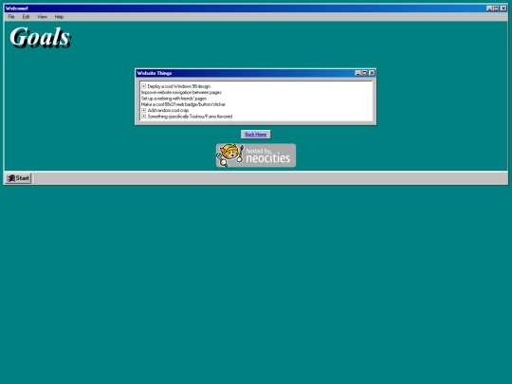Click the 'Something specifically Touhou/Fumo flavored' label
Viewport: 512px width, 384px height.
pos(190,117)
